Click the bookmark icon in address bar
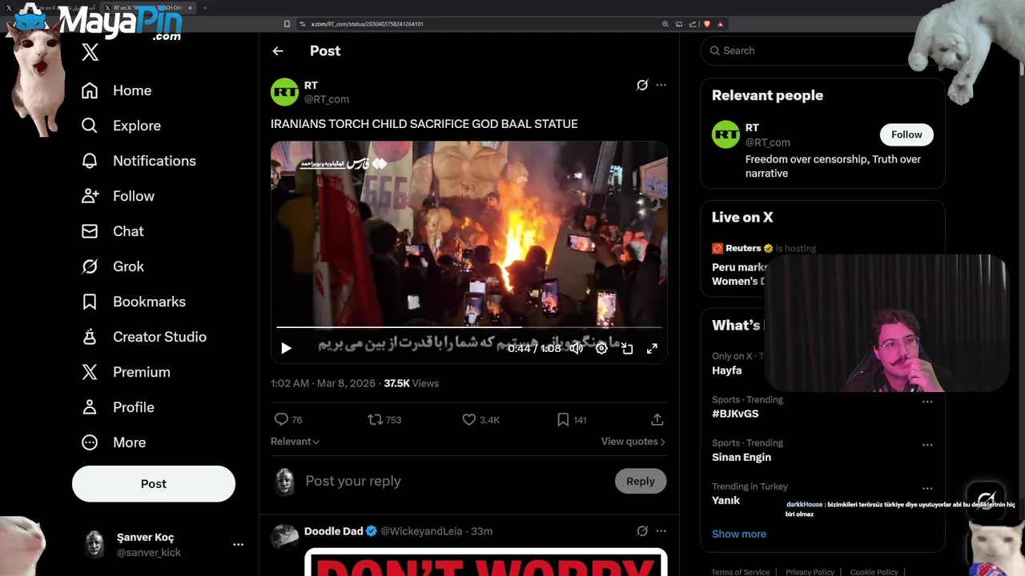The height and width of the screenshot is (576, 1025). [x=287, y=24]
